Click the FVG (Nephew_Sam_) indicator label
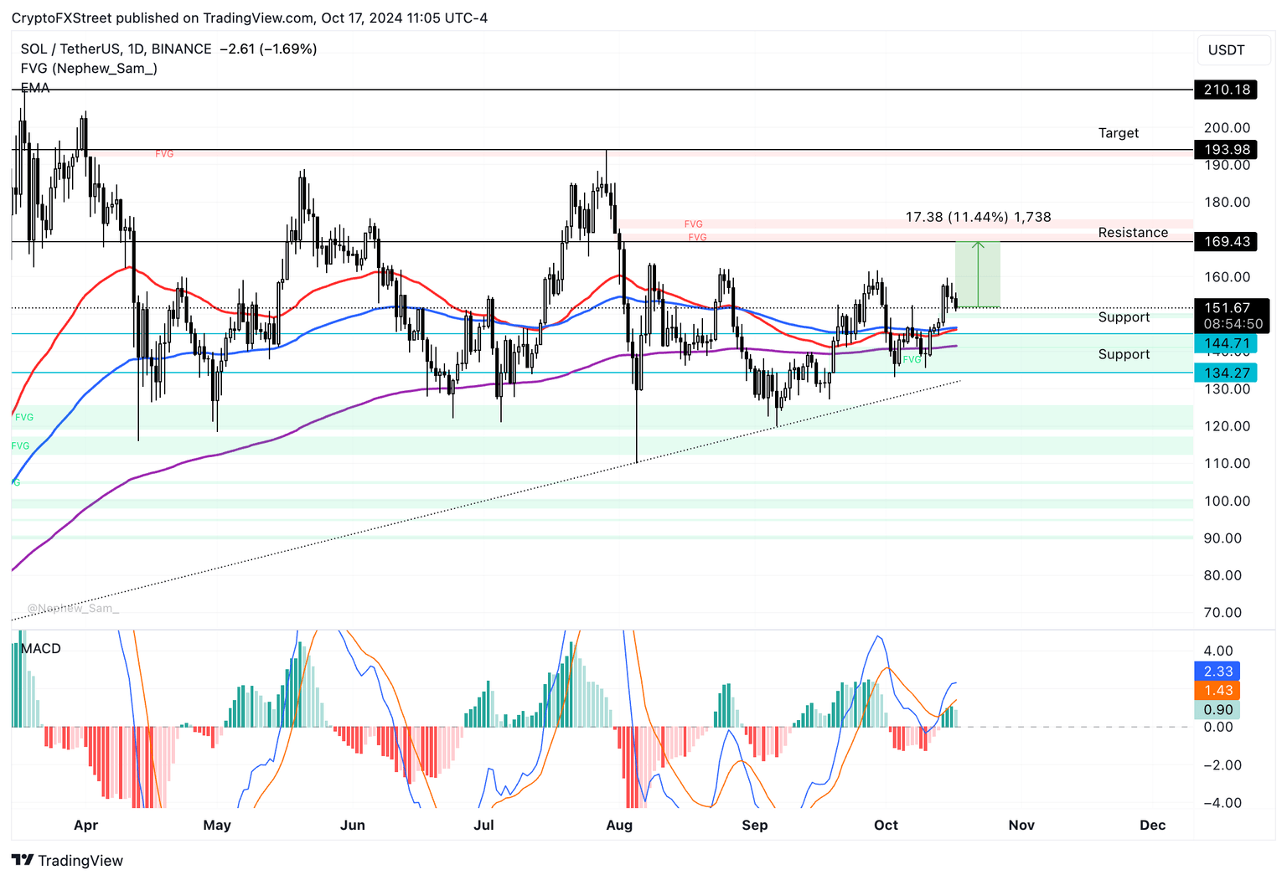Image resolution: width=1287 pixels, height=880 pixels. click(x=89, y=69)
